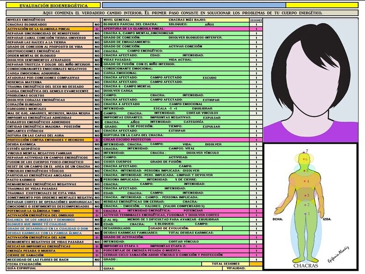365x274 pixels.
Task: Click chakra 4 marker on the chest
Action: pyautogui.click(x=304, y=182)
